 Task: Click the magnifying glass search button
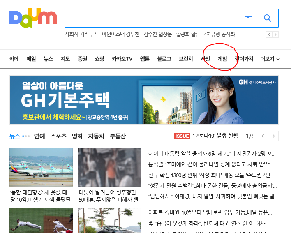click(268, 18)
